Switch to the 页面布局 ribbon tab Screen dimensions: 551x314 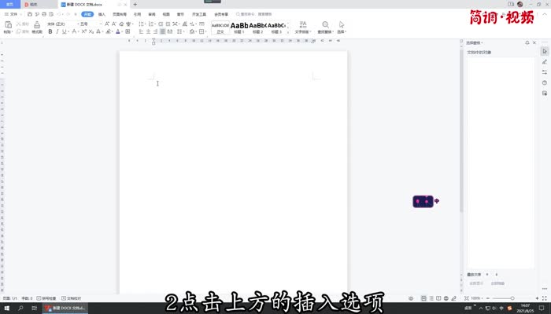point(119,14)
